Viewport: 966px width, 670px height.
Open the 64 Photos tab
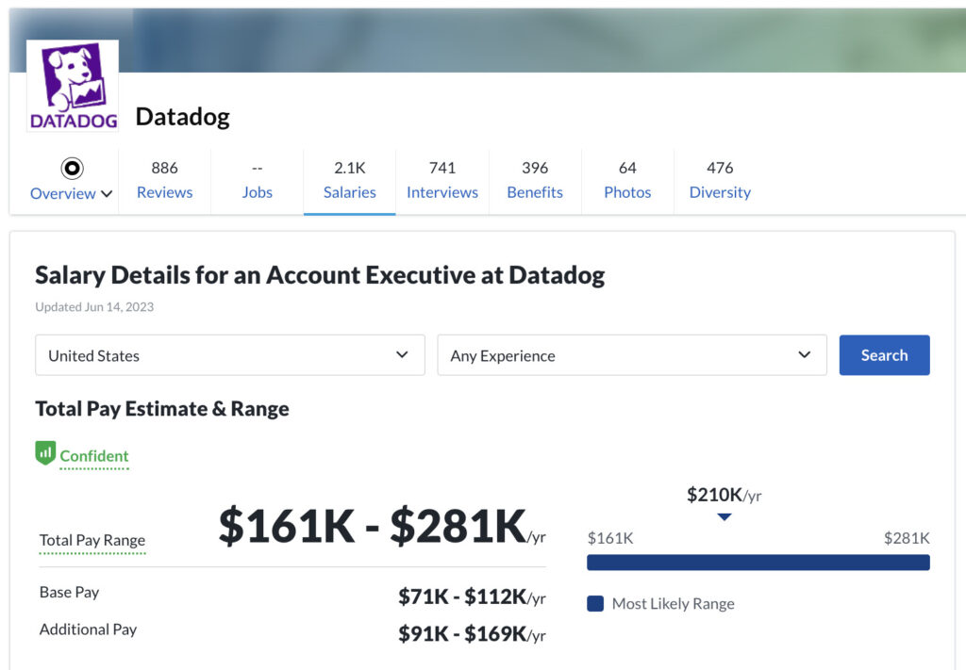627,181
